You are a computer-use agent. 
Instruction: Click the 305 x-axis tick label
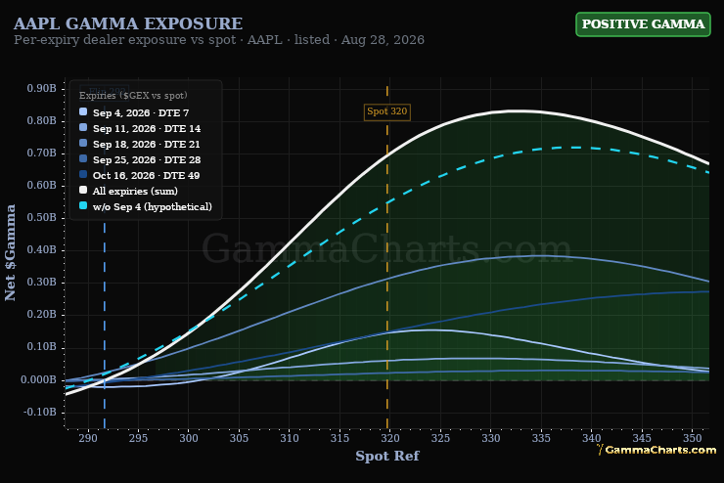pyautogui.click(x=239, y=438)
